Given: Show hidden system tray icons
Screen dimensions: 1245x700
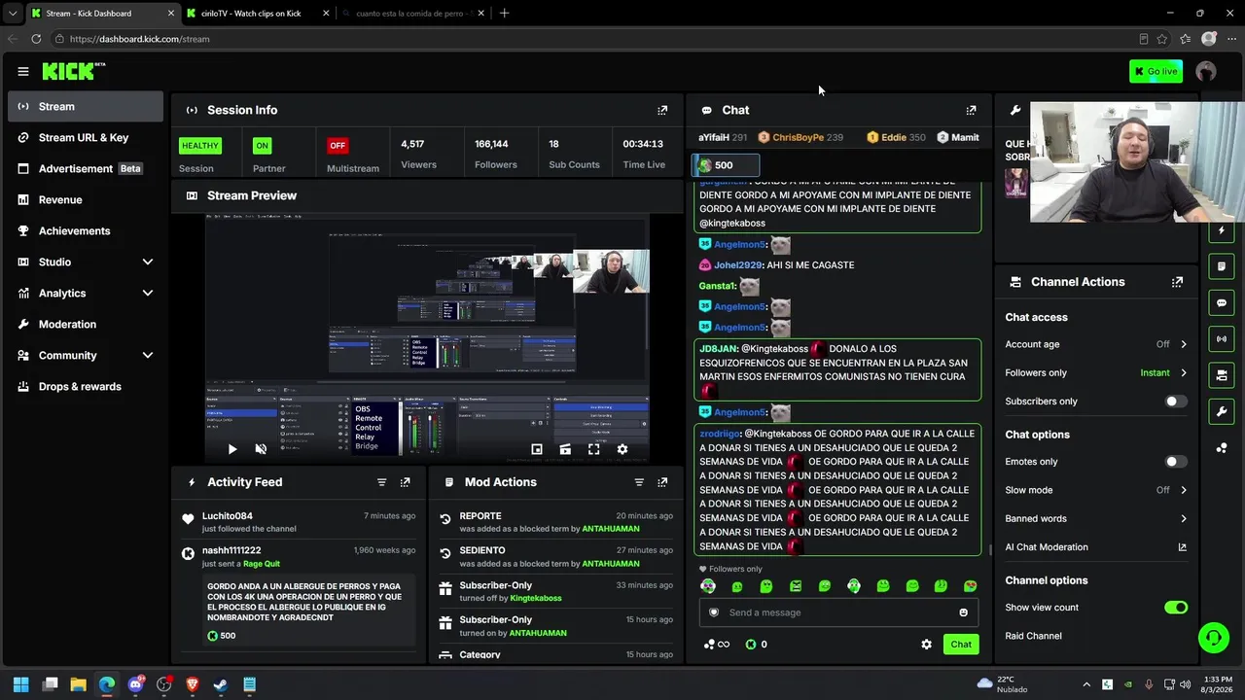Looking at the screenshot, I should coord(1086,684).
